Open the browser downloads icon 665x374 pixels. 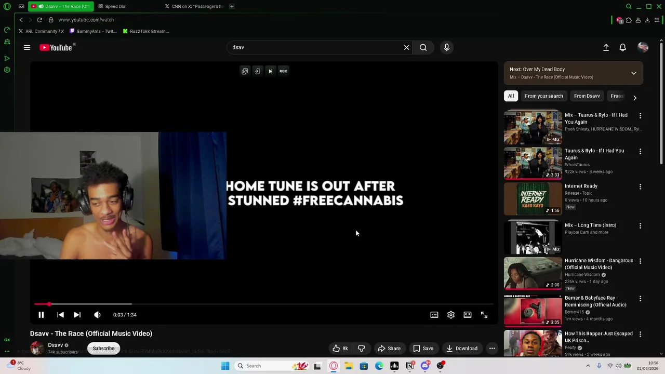point(647,20)
